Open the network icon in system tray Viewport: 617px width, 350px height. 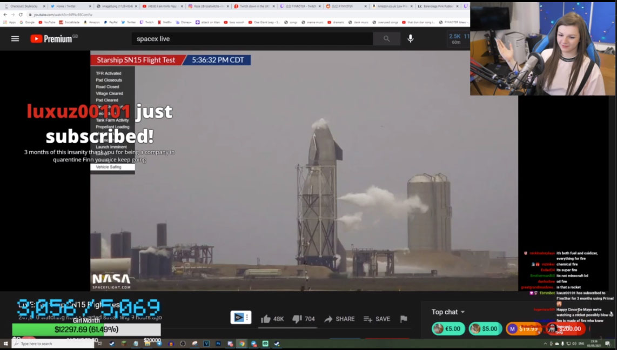tap(568, 344)
